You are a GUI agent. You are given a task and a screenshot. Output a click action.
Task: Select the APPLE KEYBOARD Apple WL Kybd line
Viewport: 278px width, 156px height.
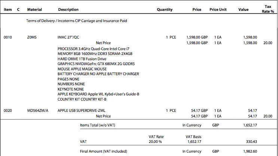98,94
